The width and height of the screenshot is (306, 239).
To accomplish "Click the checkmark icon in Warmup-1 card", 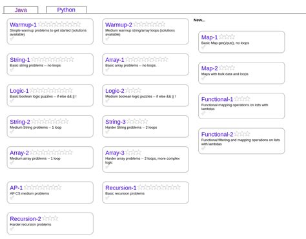I will pos(12,39).
